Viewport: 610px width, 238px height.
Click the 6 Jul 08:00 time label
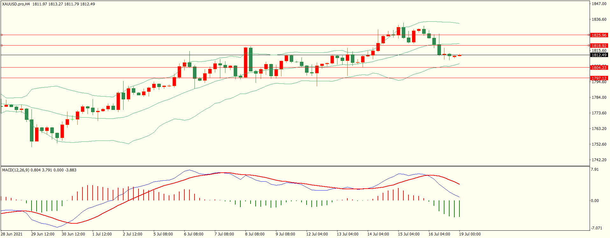194,234
